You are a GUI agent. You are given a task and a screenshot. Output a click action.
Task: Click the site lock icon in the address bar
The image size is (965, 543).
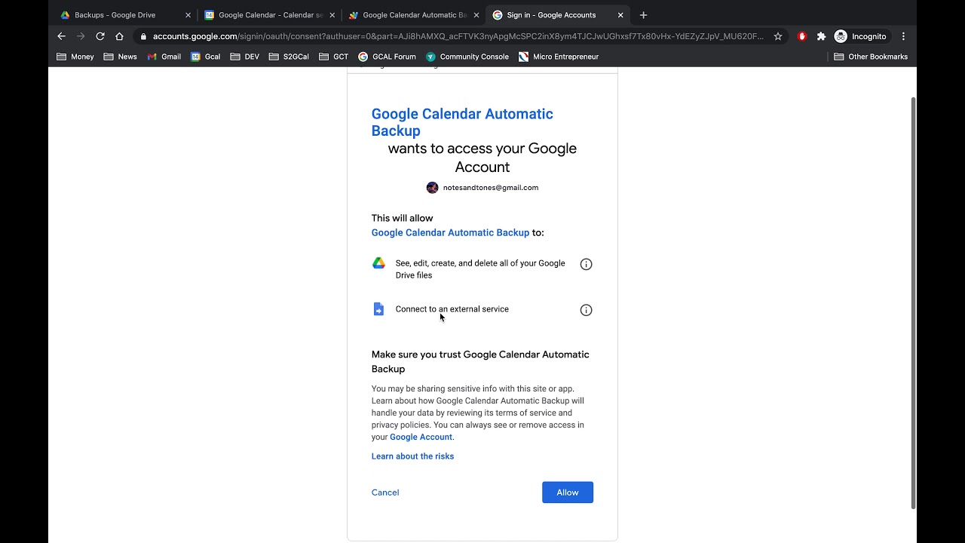click(143, 36)
